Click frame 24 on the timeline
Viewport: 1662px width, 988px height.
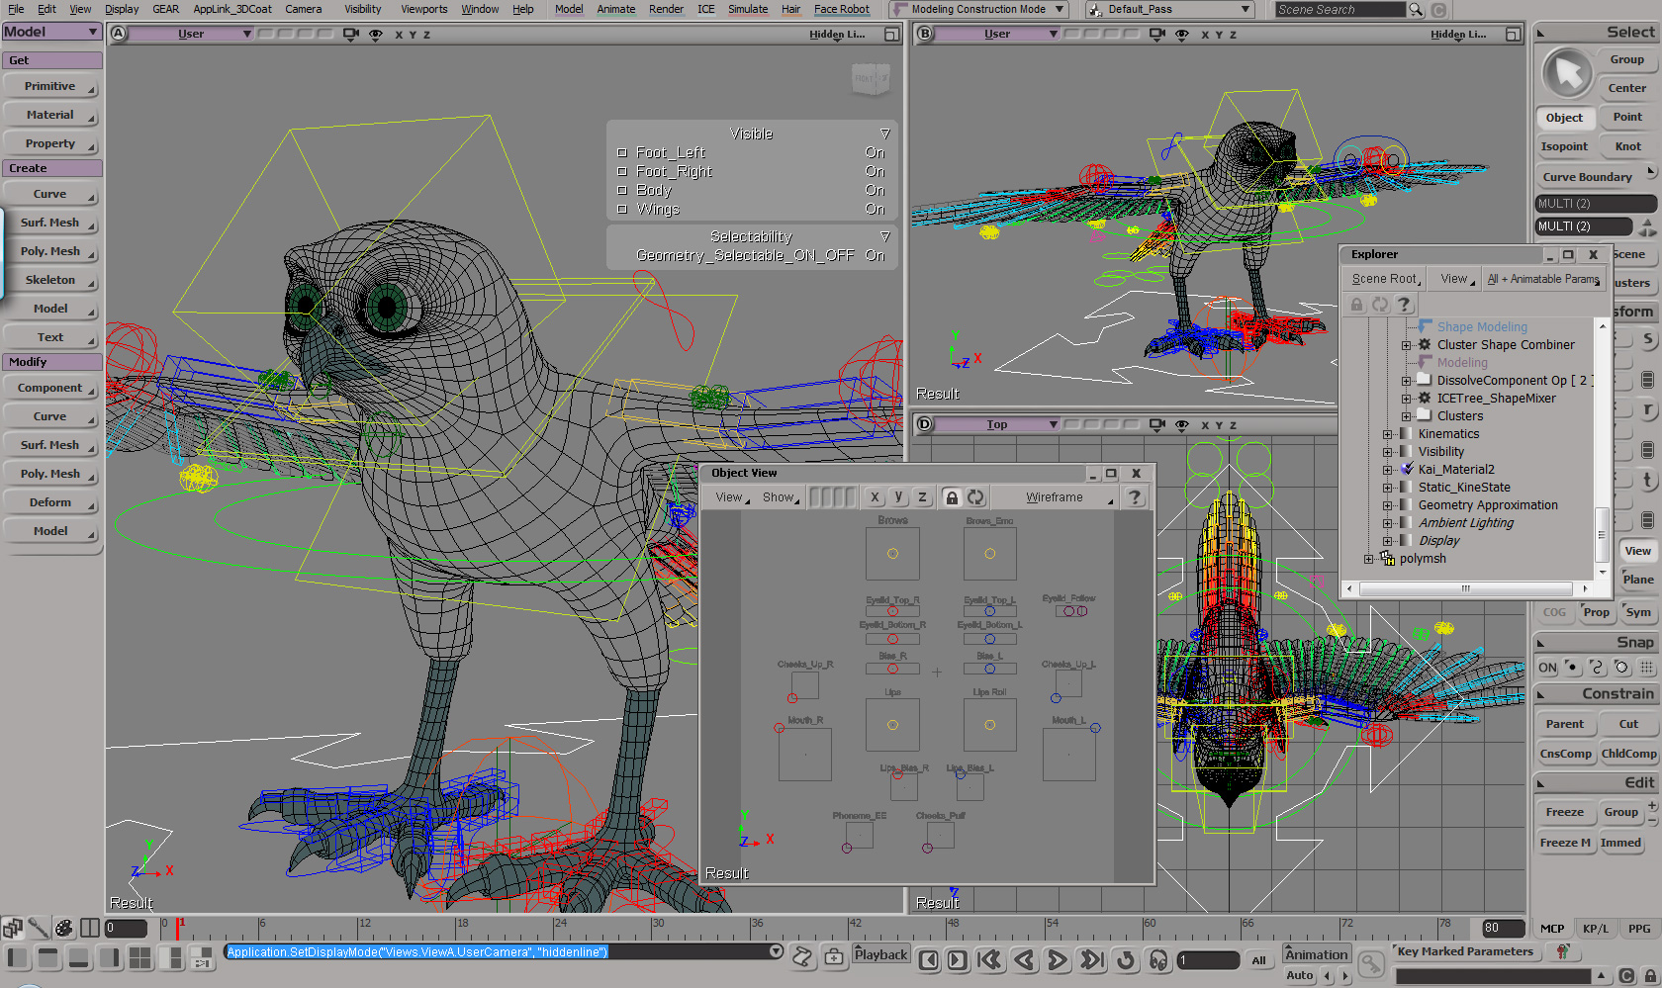pyautogui.click(x=556, y=931)
